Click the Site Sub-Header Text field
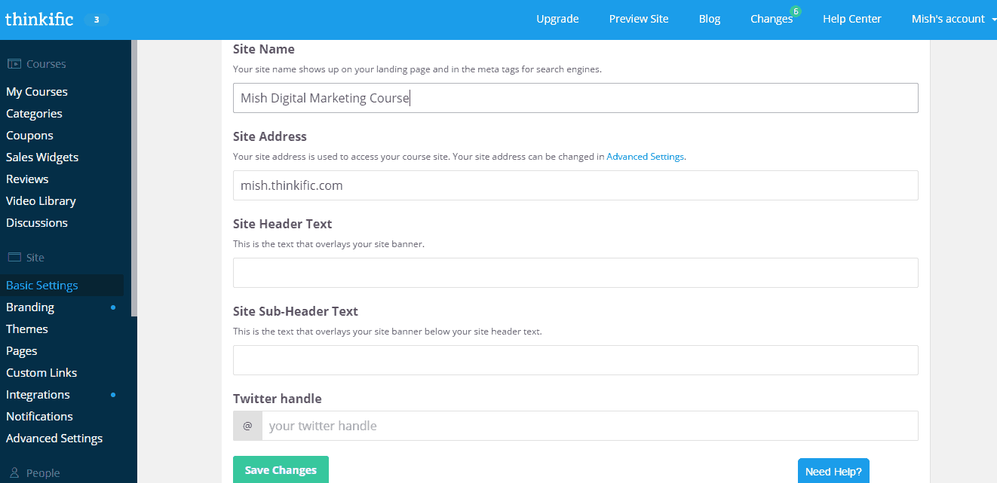Image resolution: width=997 pixels, height=483 pixels. (575, 360)
